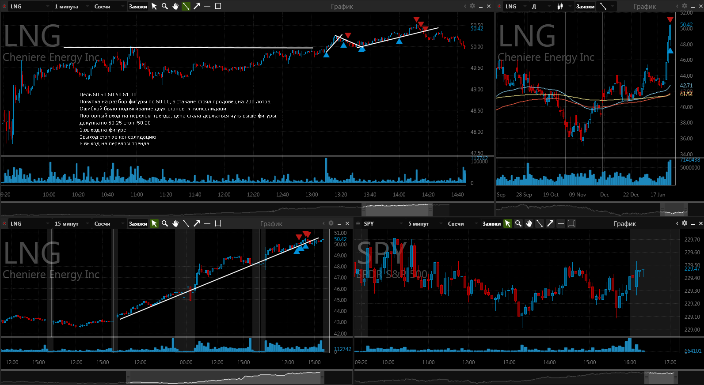704x385 pixels.
Task: Click the red link indicator in LNG daily chart
Action: (x=499, y=7)
